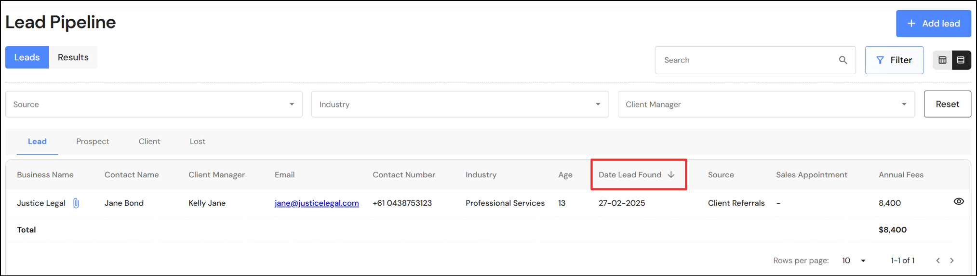Screen dimensions: 977x276
Task: Show the Results view
Action: [73, 57]
